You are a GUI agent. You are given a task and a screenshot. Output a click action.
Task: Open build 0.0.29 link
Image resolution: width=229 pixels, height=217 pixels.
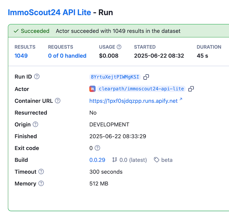(x=97, y=160)
